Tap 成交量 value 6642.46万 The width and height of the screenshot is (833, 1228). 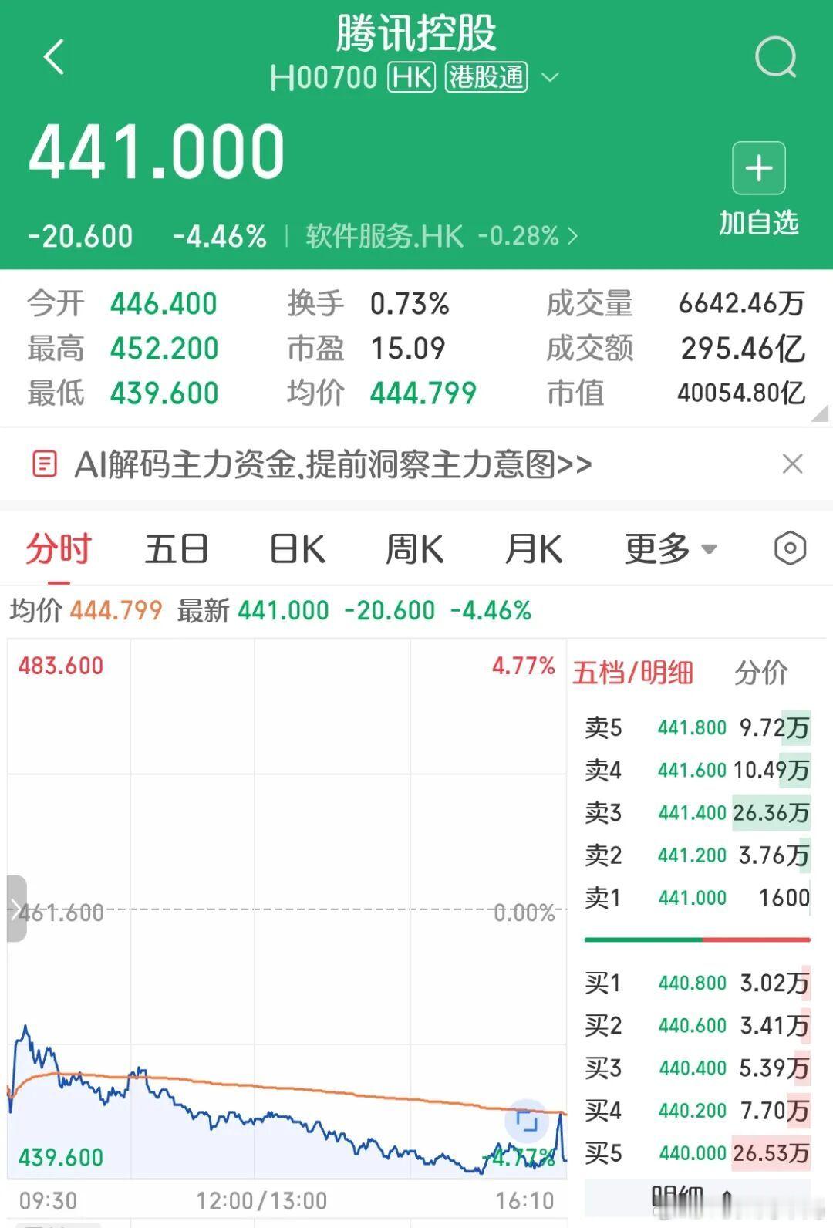pyautogui.click(x=742, y=304)
